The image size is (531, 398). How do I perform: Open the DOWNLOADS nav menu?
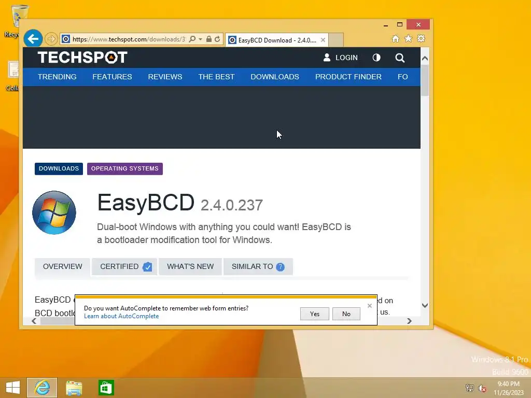coord(275,77)
